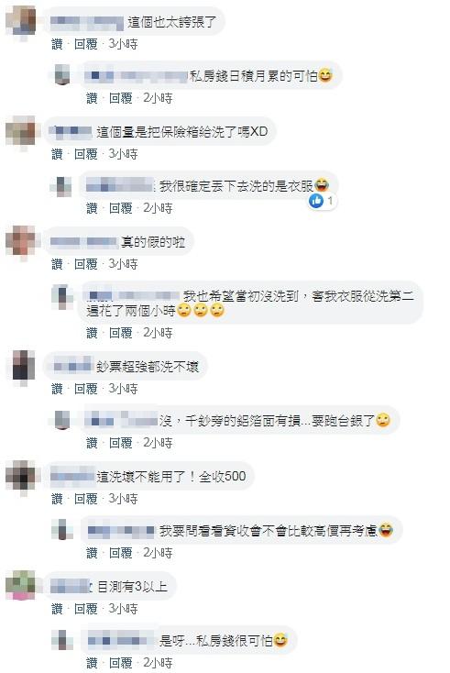Like the reply 私房錢日積月累的可怕
450x673 pixels.
point(92,98)
